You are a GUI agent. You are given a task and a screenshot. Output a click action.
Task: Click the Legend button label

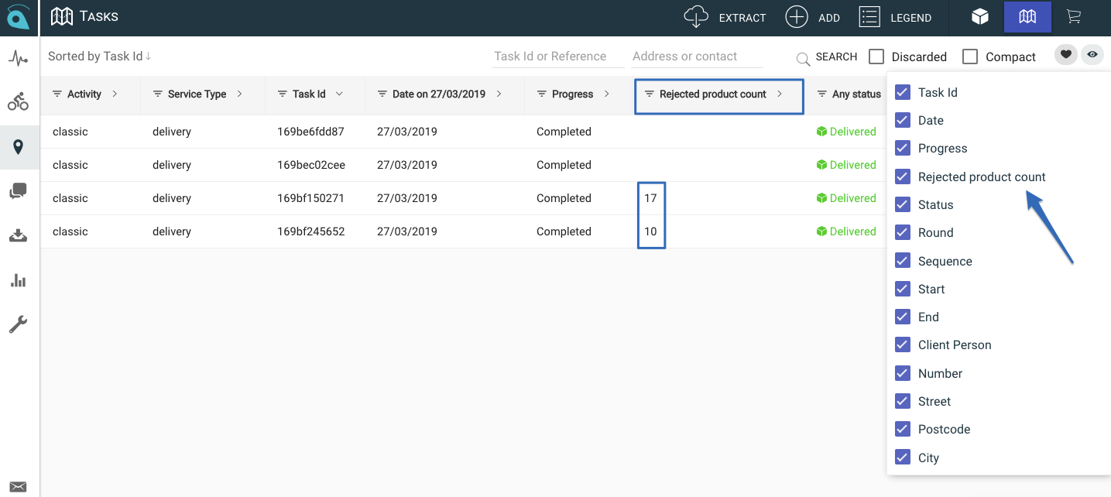pos(910,18)
